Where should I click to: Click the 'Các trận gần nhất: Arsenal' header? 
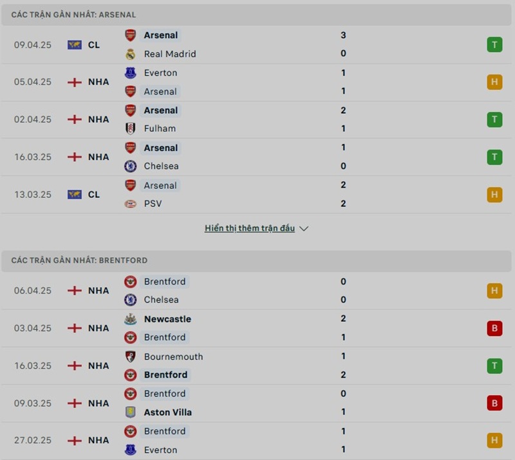(73, 14)
